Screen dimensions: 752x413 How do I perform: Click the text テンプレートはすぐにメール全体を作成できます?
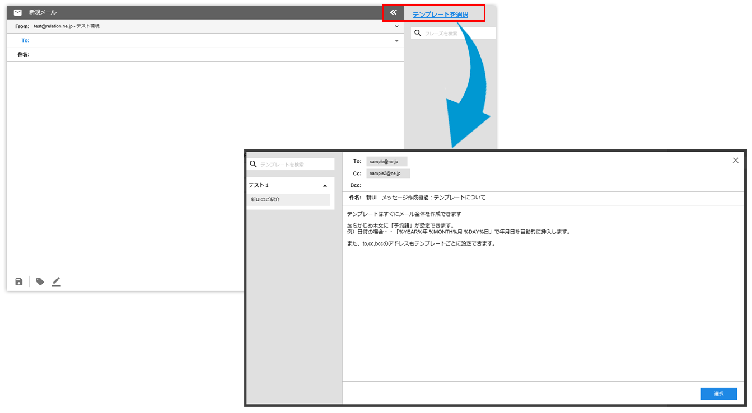click(404, 214)
